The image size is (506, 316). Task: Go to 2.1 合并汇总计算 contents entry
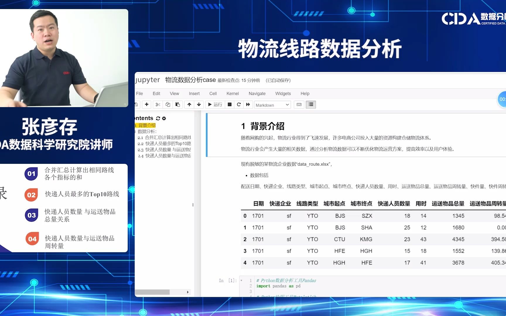point(164,137)
